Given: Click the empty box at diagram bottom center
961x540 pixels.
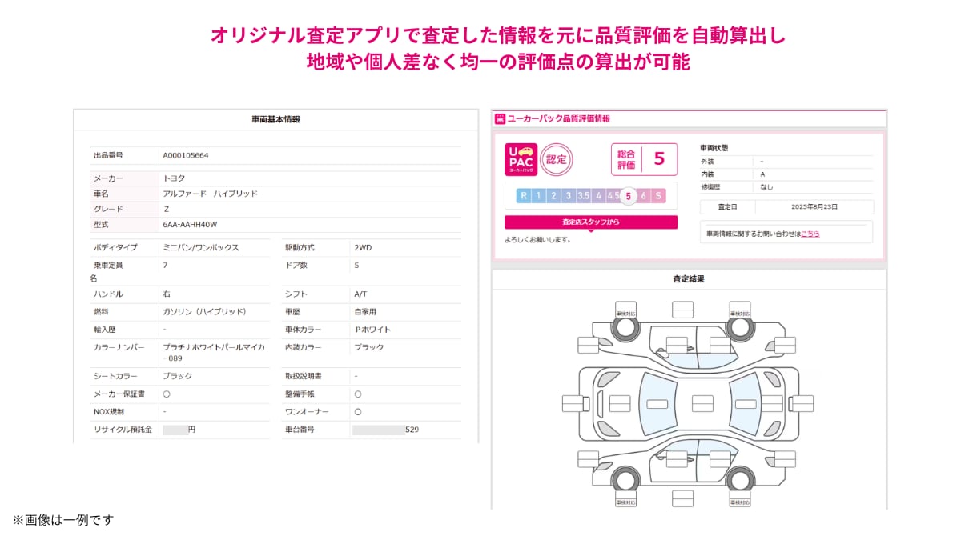Looking at the screenshot, I should click(682, 498).
